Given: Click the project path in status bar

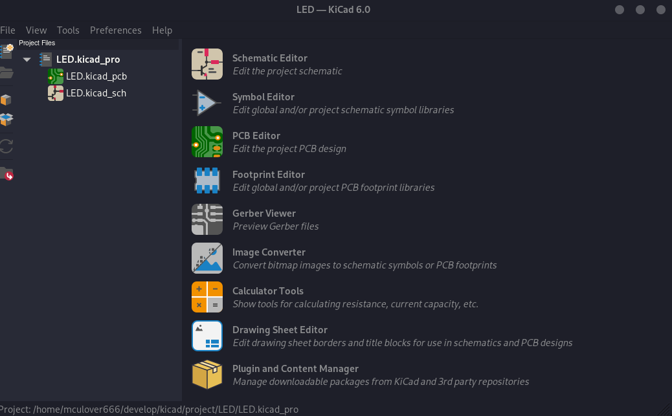Looking at the screenshot, I should (x=149, y=410).
